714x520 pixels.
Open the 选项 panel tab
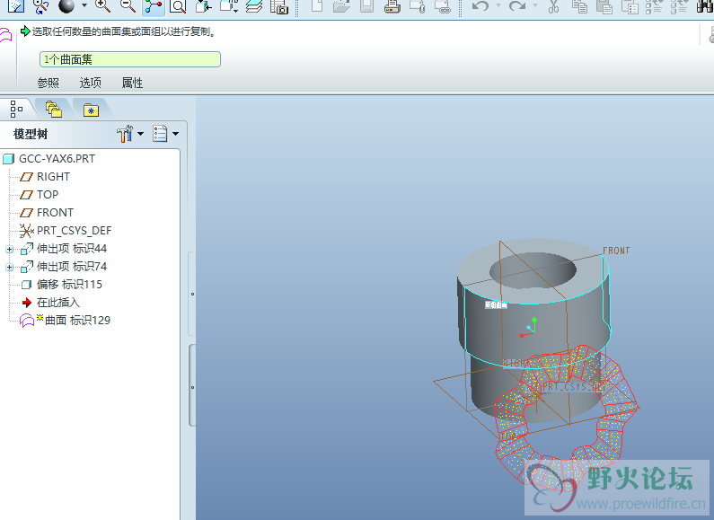pyautogui.click(x=90, y=83)
